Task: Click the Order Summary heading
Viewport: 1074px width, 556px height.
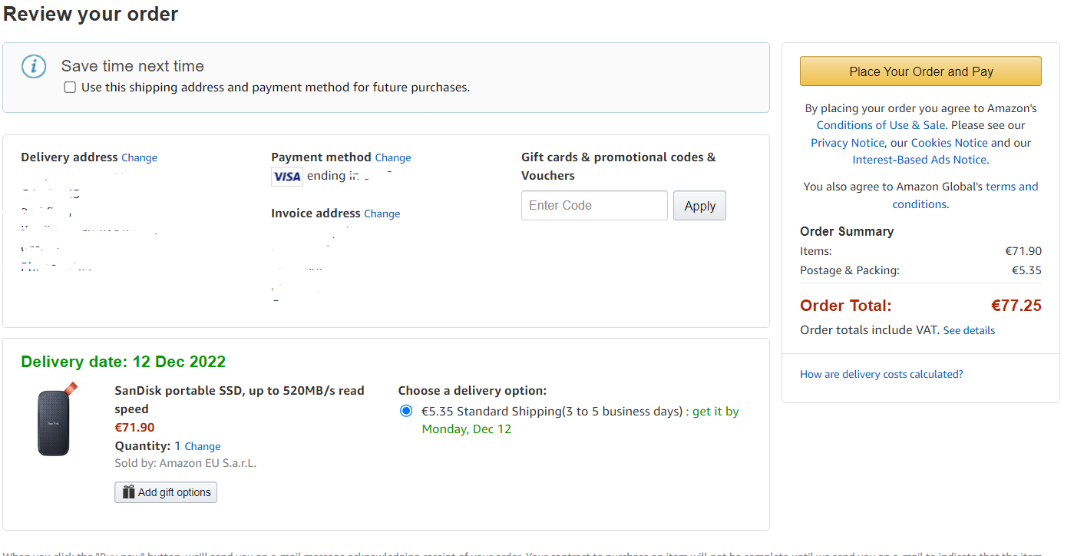Action: [847, 231]
